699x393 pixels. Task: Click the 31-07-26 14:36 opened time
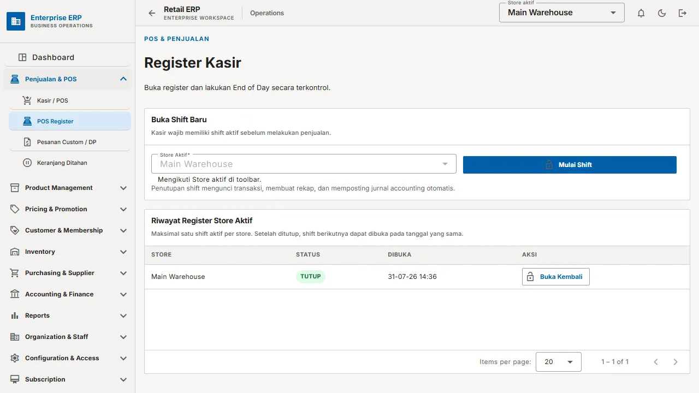(412, 277)
